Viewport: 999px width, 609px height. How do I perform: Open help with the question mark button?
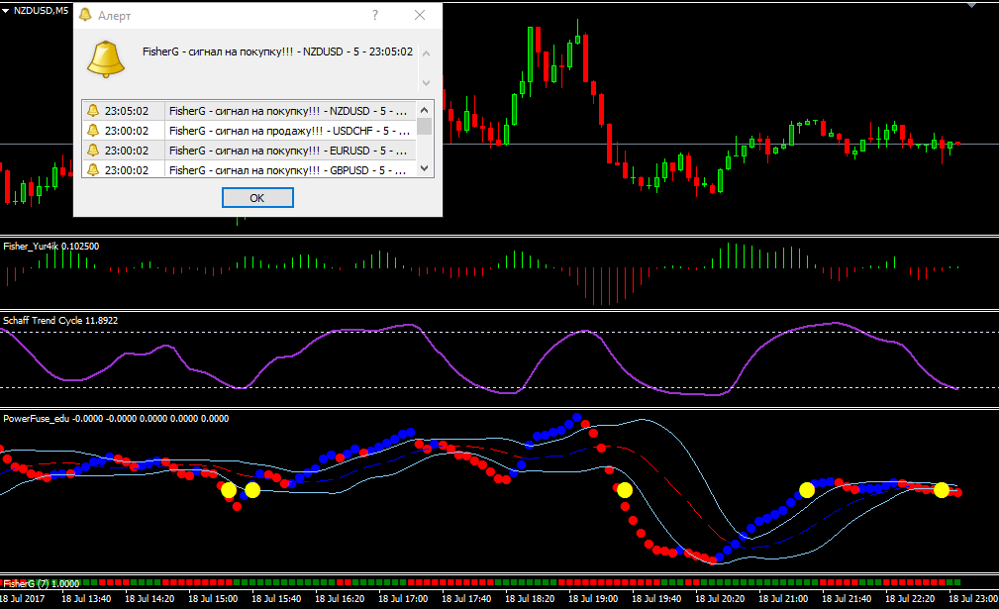(x=375, y=15)
